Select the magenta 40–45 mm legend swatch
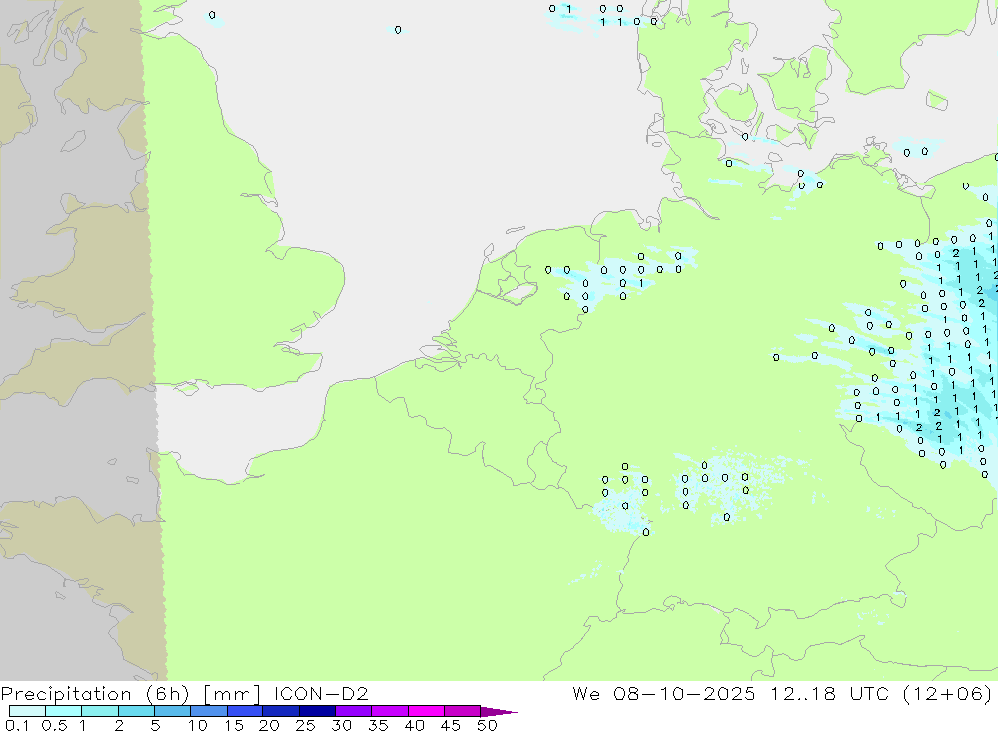 pos(426,711)
